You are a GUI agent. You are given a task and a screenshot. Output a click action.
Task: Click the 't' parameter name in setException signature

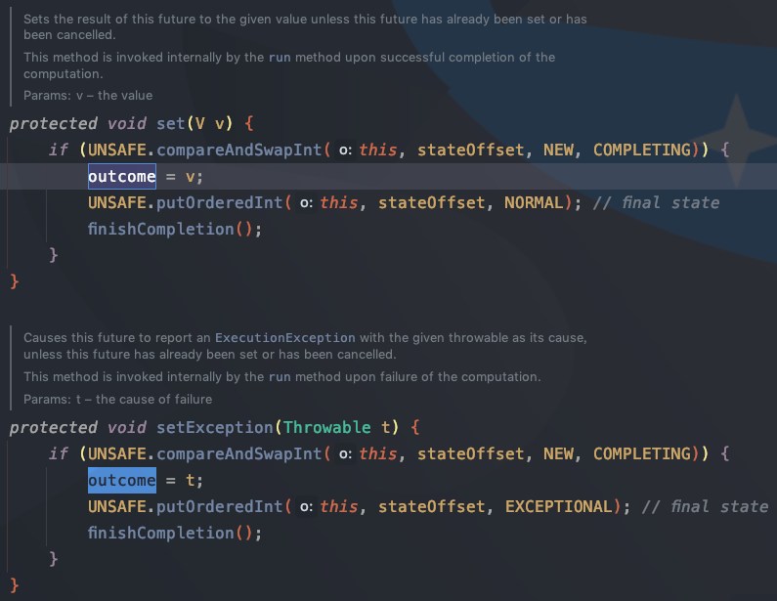(385, 427)
